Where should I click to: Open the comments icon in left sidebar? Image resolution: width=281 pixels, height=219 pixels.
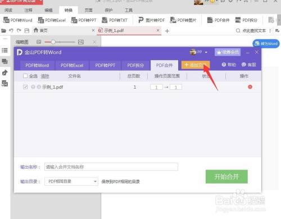tap(4, 61)
